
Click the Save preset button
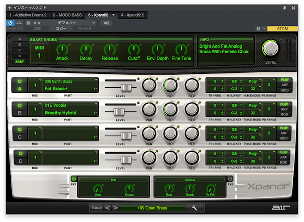97,208
